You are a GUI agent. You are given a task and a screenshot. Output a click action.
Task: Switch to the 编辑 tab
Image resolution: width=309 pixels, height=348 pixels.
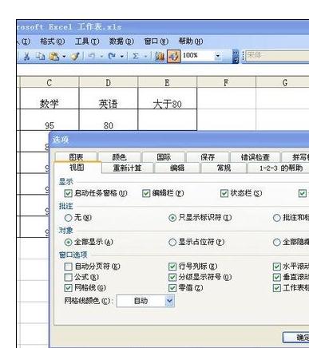tap(177, 168)
